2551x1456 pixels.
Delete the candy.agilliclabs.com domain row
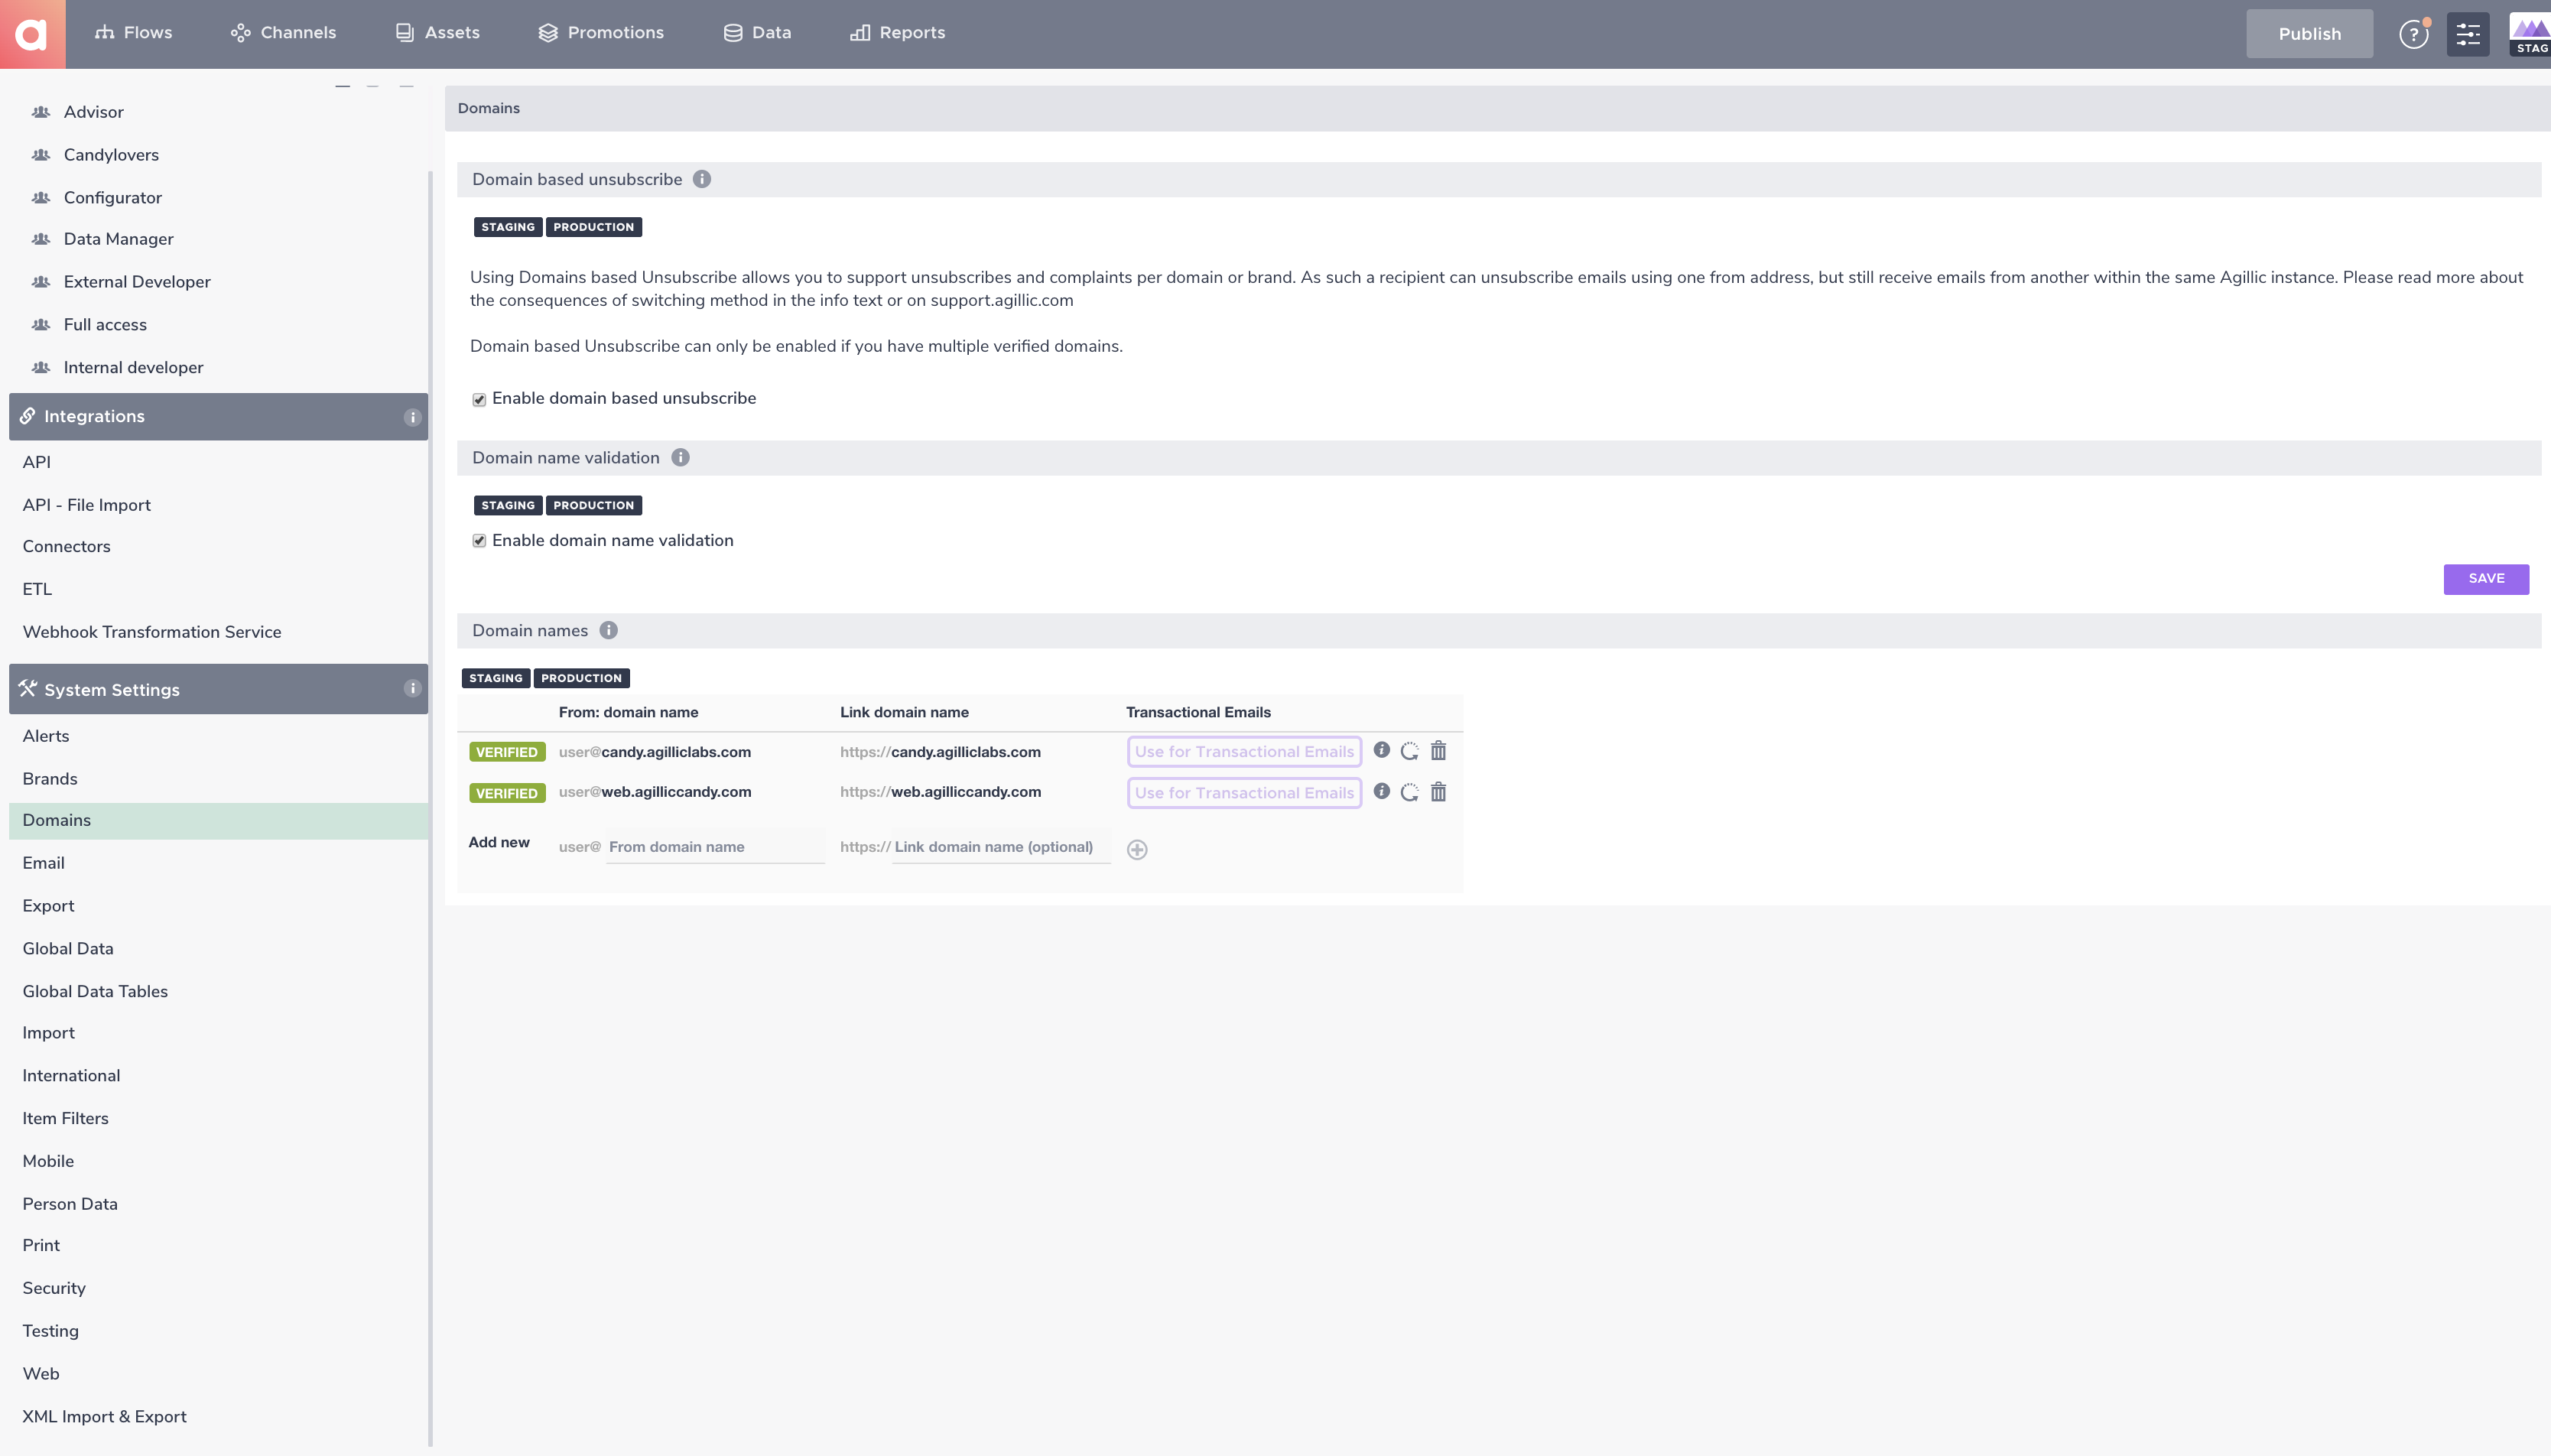point(1438,750)
